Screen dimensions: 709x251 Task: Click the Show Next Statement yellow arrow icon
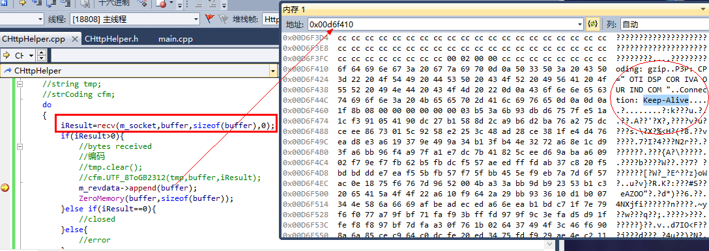point(23,3)
